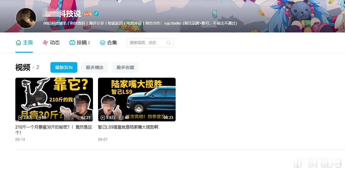Click the 08-14 upload date
The height and width of the screenshot is (171, 345).
(x=20, y=139)
